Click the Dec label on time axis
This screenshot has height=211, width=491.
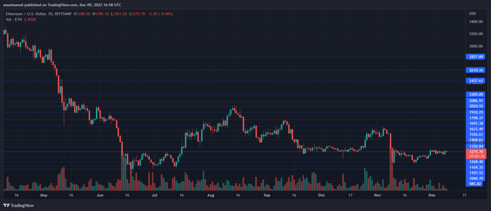pyautogui.click(x=432, y=195)
